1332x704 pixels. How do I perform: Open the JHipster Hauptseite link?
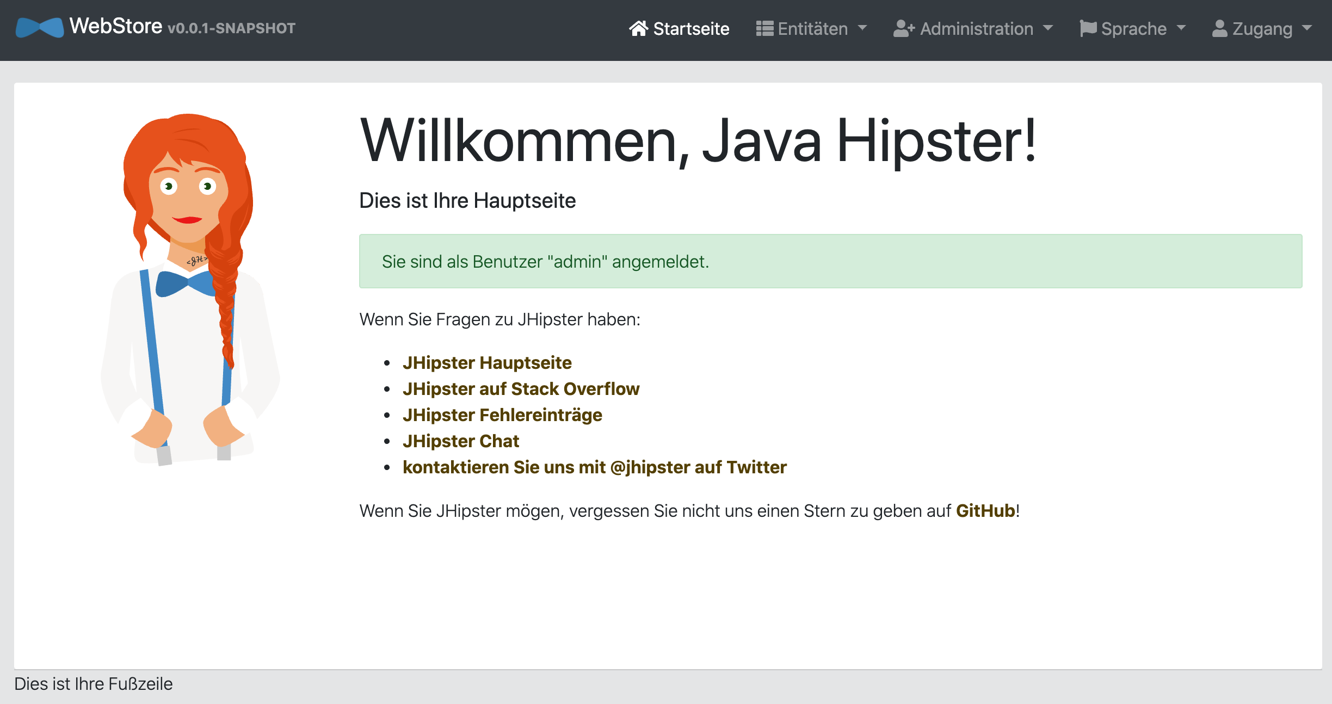(487, 363)
